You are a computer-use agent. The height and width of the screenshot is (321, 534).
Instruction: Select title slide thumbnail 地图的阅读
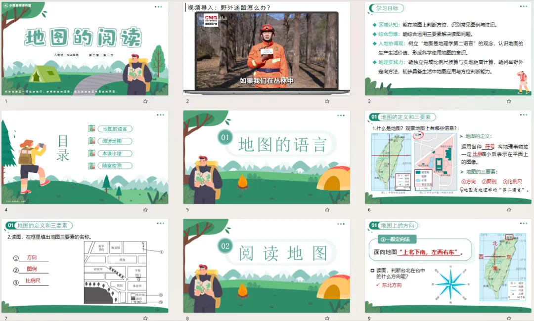click(x=85, y=48)
